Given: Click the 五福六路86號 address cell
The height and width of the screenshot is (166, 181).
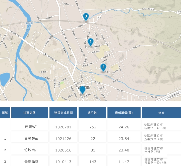Looking at the screenshot, I should click(155, 138).
